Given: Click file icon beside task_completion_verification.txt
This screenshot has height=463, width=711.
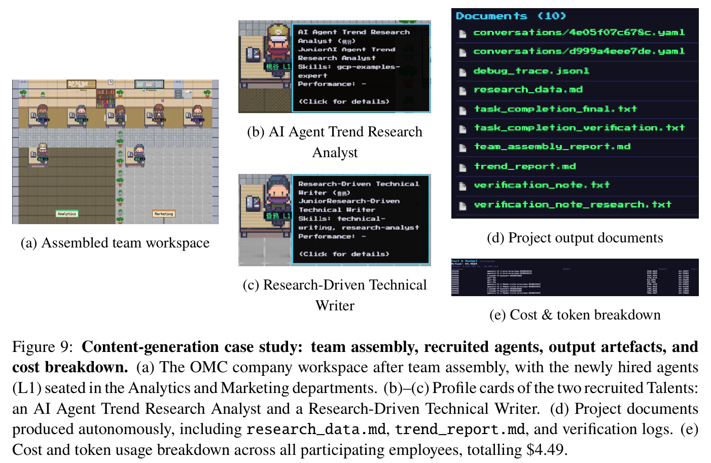Looking at the screenshot, I should click(463, 129).
